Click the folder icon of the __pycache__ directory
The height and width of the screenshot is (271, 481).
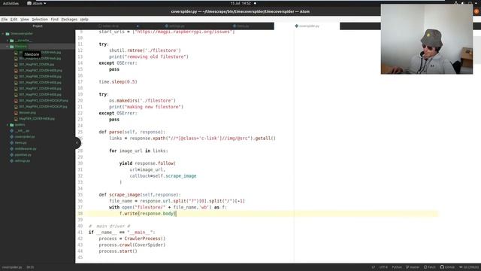coord(12,40)
